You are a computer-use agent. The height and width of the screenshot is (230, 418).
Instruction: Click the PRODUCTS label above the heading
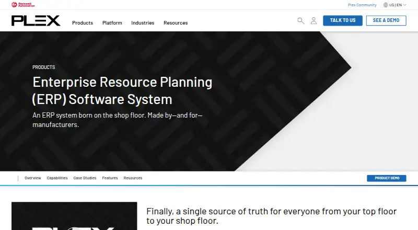[44, 67]
